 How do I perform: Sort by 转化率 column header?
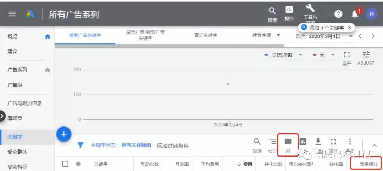coord(336,164)
